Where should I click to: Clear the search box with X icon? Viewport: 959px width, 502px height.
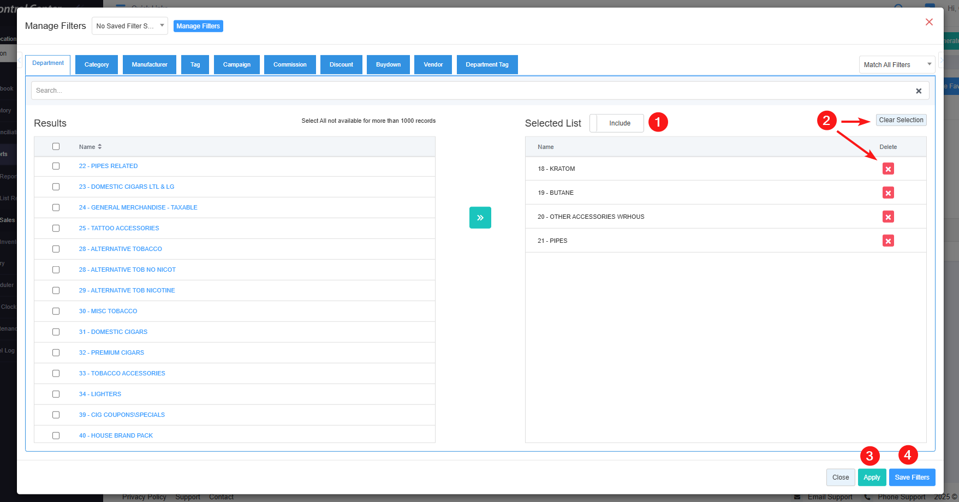pyautogui.click(x=919, y=91)
